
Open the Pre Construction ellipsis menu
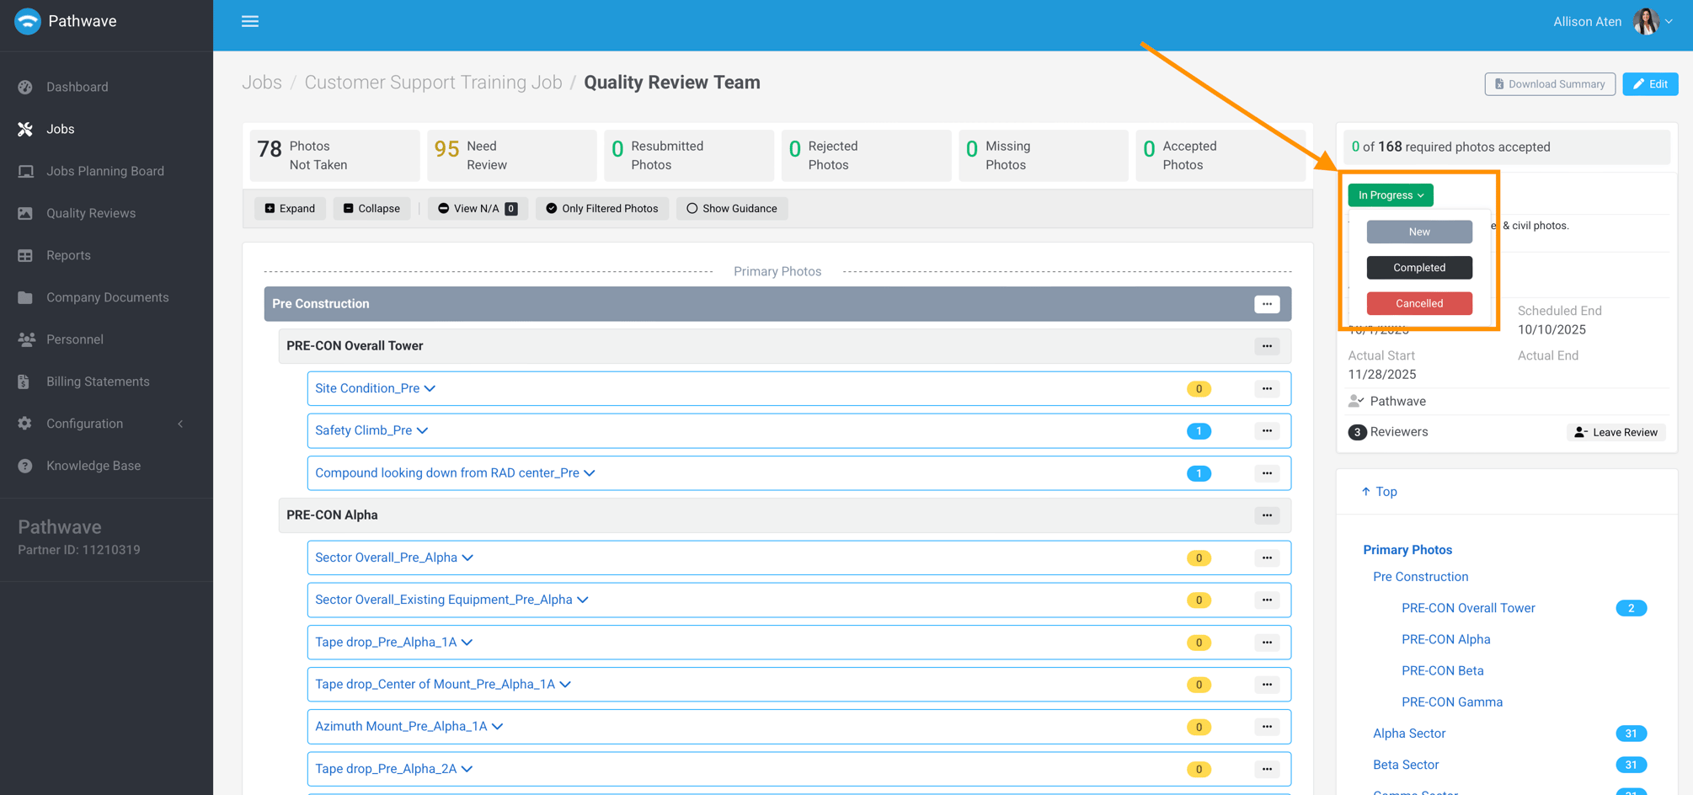coord(1267,304)
